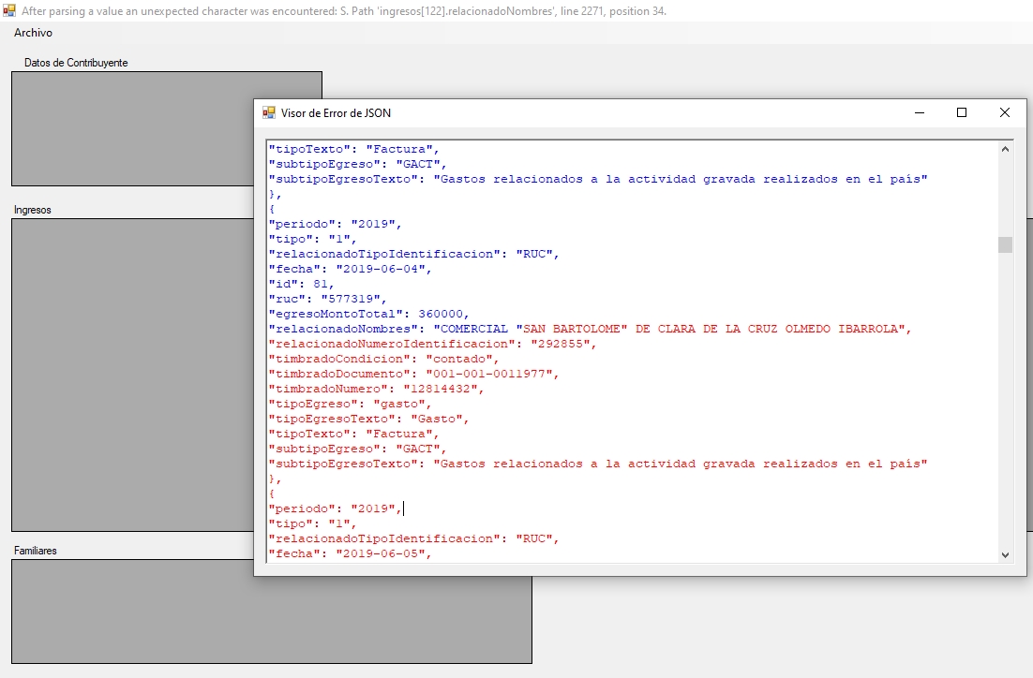Click the scrollbar up arrow in JSON viewer
This screenshot has width=1033, height=678.
point(1005,147)
